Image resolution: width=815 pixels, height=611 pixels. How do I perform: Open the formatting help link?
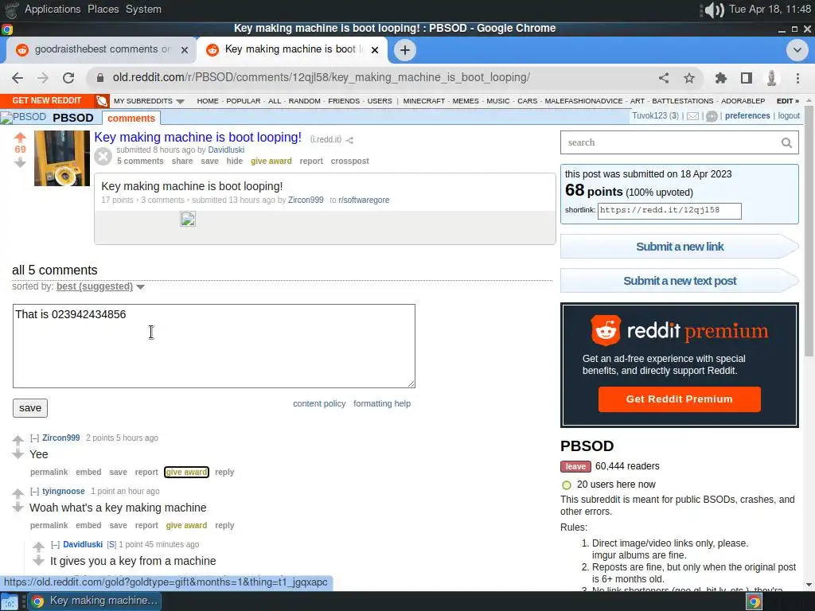pos(382,403)
